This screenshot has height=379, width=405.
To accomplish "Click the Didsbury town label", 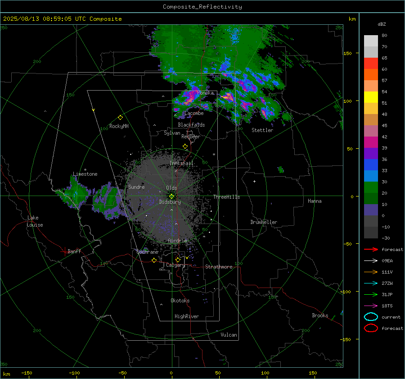I will tap(170, 202).
